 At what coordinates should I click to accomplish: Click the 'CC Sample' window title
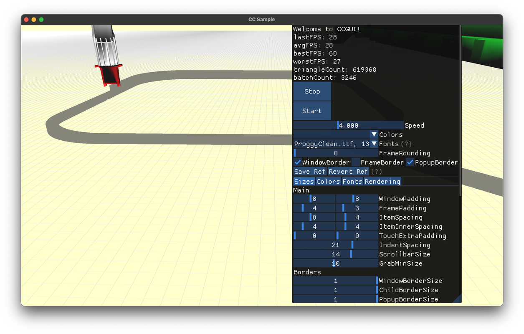coord(262,20)
